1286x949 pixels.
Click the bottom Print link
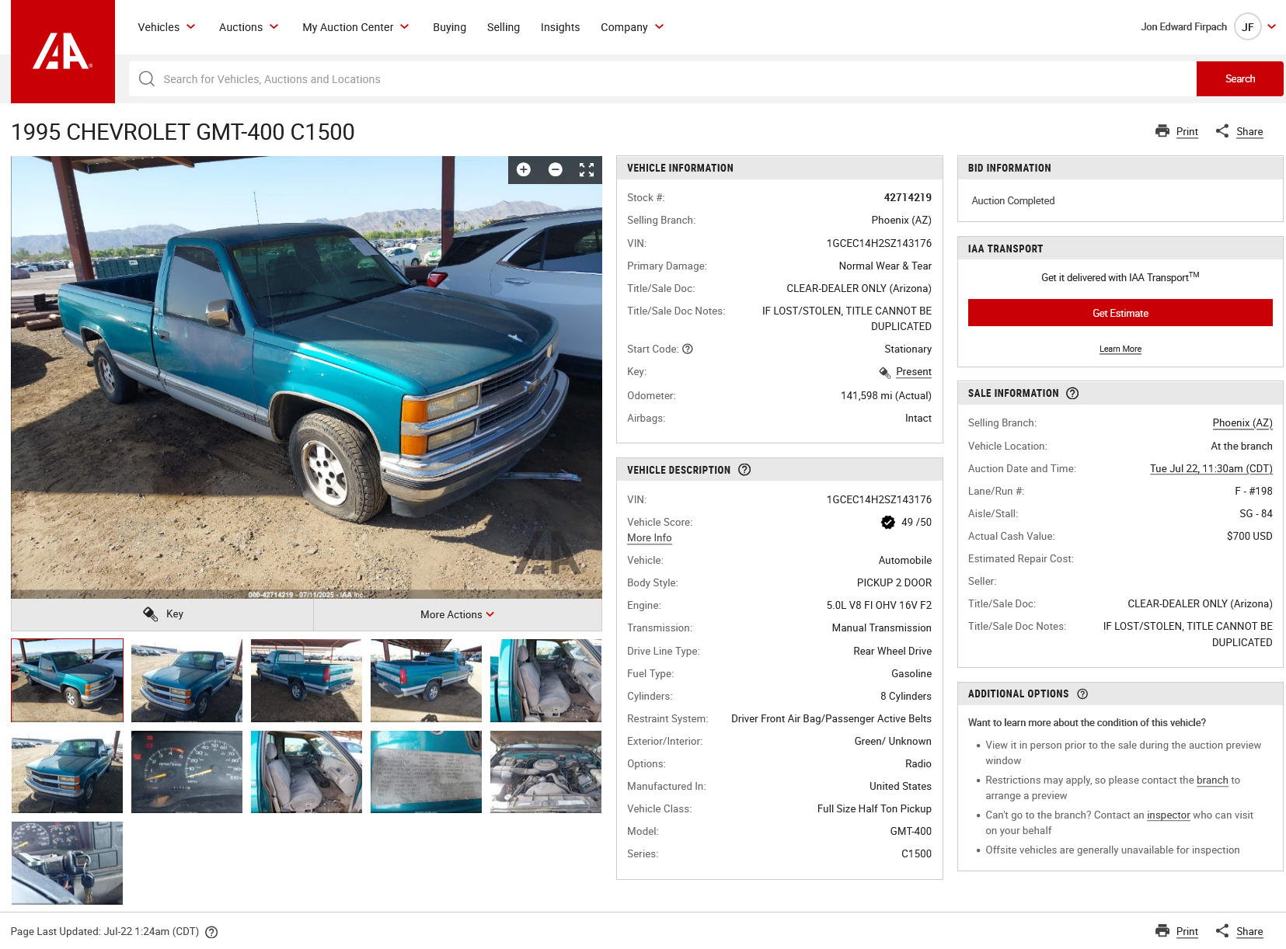click(x=1187, y=931)
